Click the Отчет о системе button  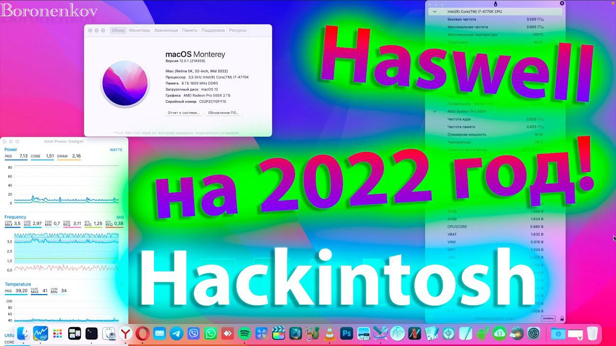184,113
